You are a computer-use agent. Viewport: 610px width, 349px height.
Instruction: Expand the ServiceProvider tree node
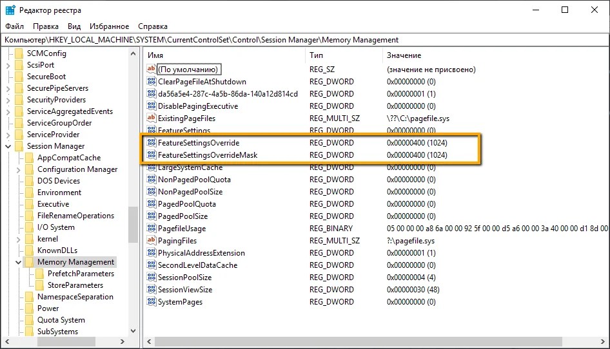pos(8,135)
